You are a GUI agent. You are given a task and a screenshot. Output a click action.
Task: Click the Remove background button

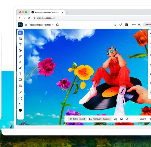click(x=100, y=119)
